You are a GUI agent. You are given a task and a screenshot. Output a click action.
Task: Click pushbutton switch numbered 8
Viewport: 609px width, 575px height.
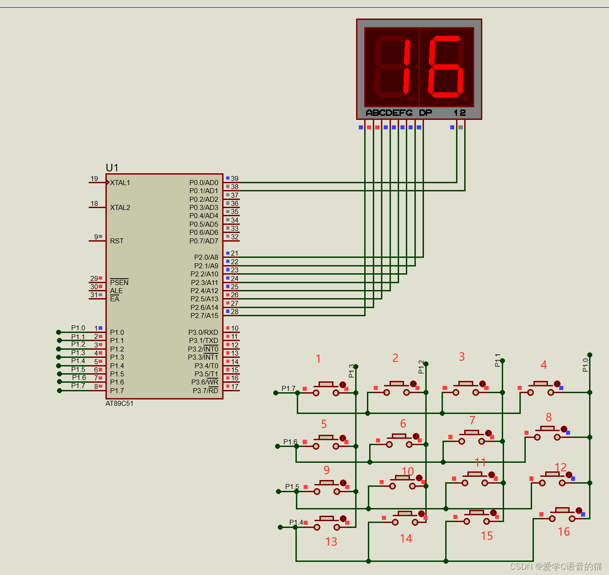547,433
